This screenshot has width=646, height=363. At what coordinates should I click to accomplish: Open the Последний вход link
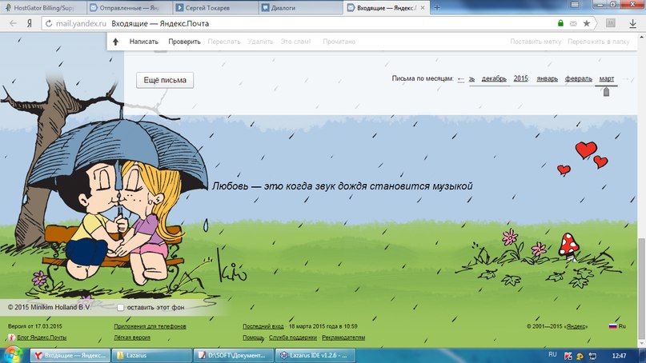263,326
